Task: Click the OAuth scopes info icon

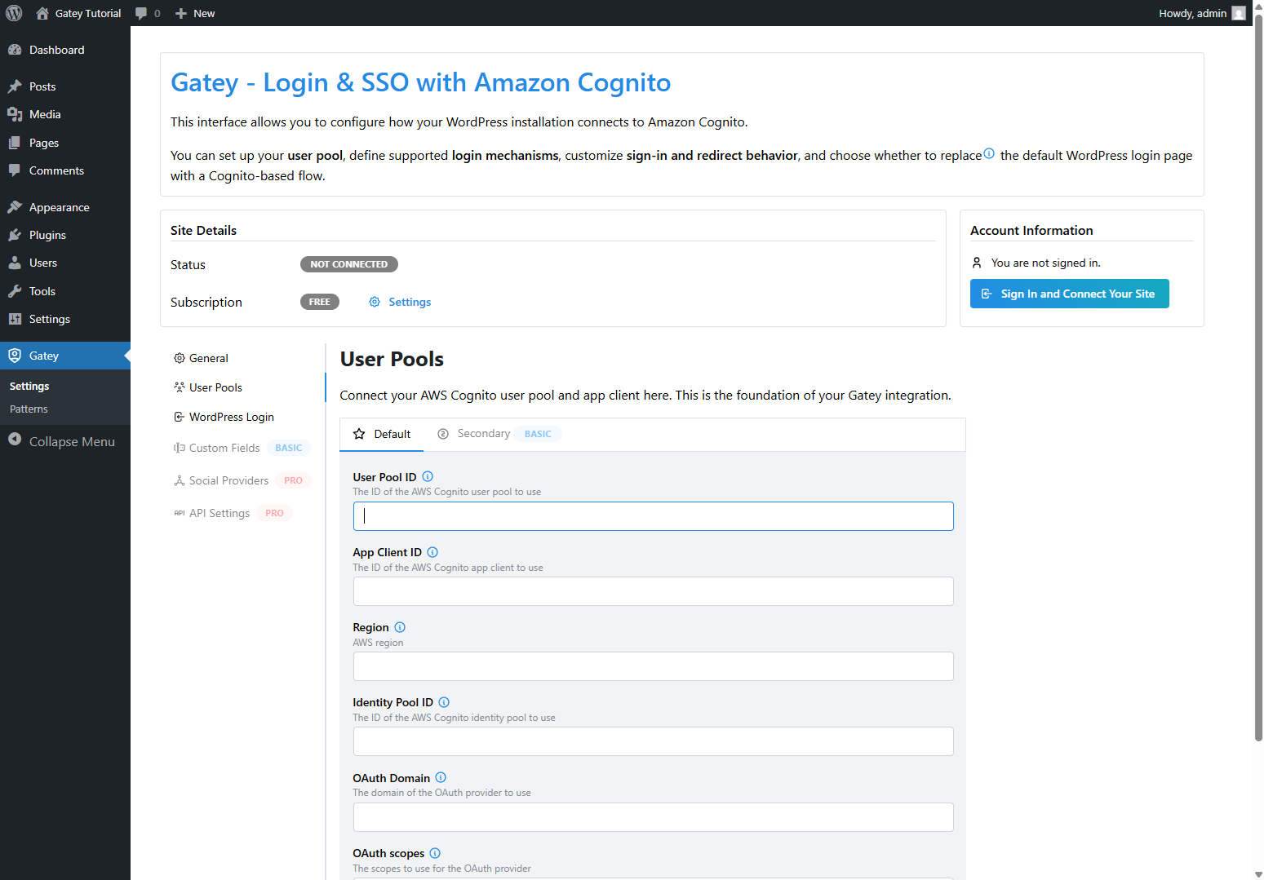Action: click(x=435, y=853)
